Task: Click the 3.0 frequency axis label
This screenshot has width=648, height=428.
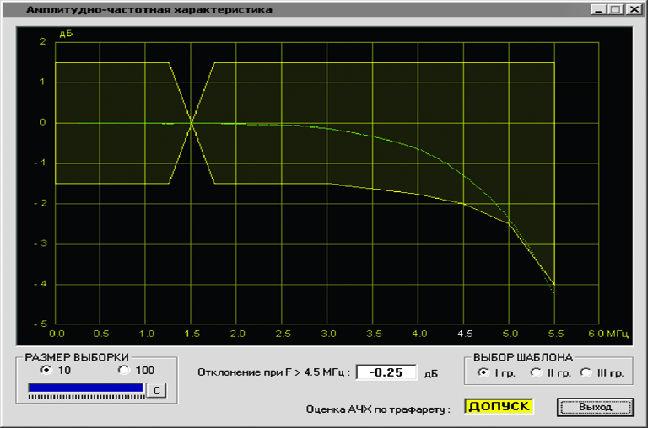Action: pos(328,334)
